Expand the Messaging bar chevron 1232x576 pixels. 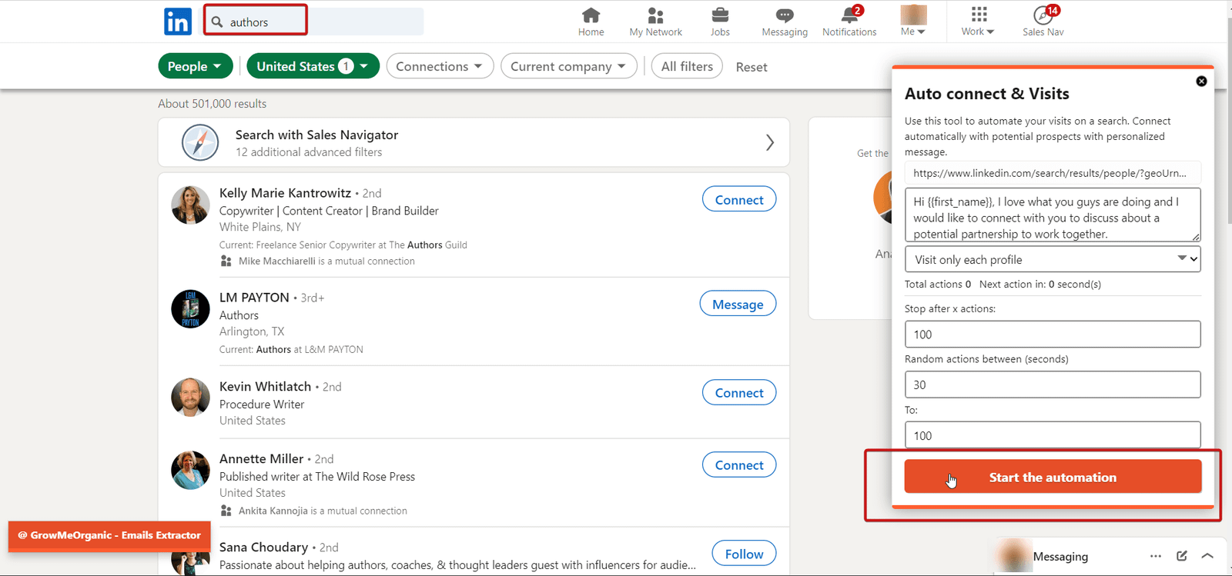coord(1207,556)
